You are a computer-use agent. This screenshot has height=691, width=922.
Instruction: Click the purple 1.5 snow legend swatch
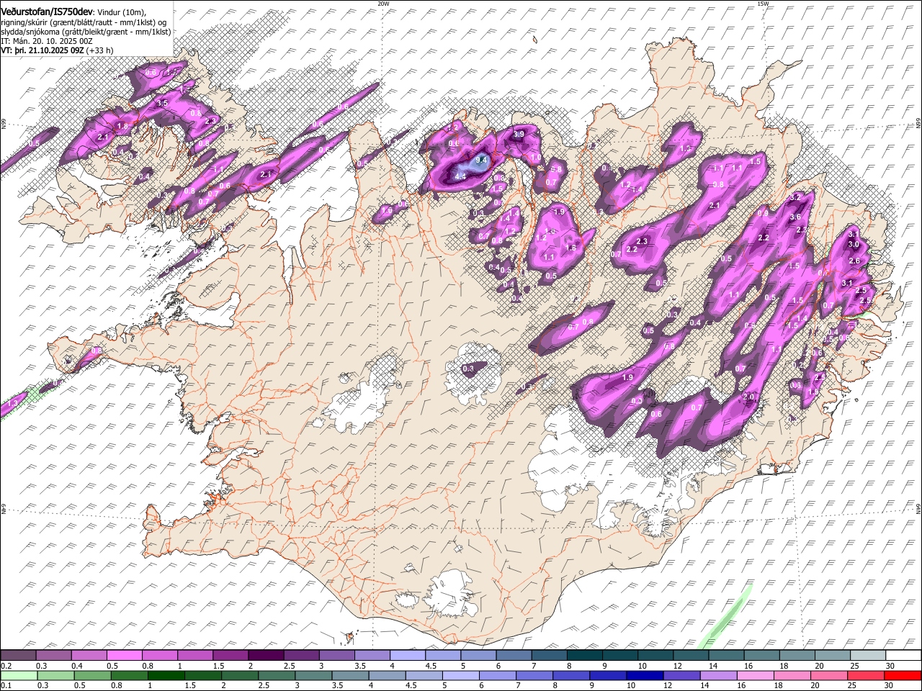pyautogui.click(x=230, y=655)
